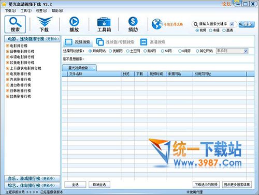The height and width of the screenshot is (195, 259).
Task: Click the 连续剧/专辑搜索 stacked-squares icon
Action: click(100, 42)
